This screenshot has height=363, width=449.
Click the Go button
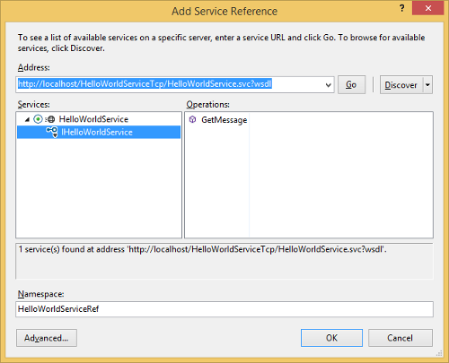coord(351,85)
